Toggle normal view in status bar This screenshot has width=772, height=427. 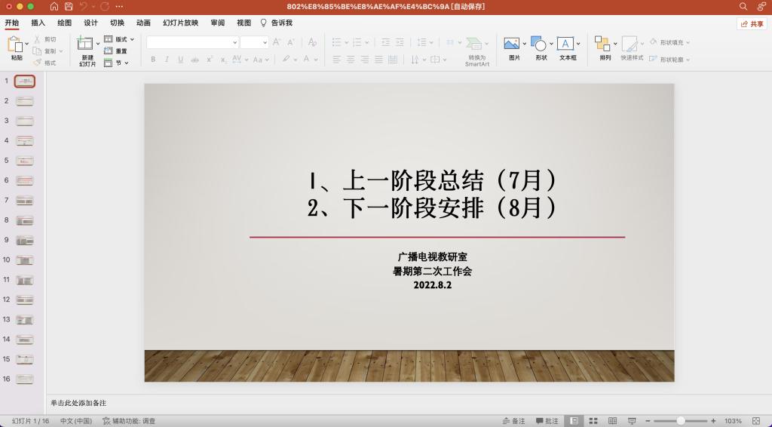(574, 421)
